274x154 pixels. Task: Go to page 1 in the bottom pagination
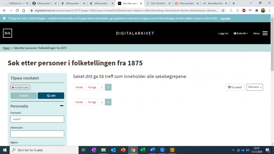click(102, 102)
